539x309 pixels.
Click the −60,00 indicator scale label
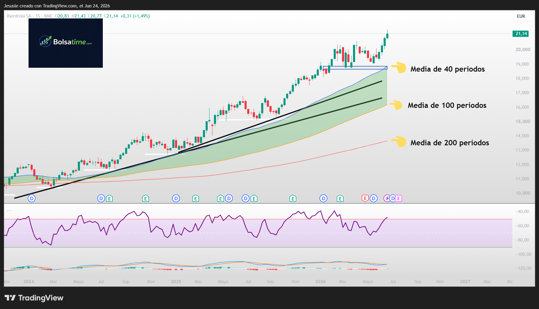[x=522, y=226]
